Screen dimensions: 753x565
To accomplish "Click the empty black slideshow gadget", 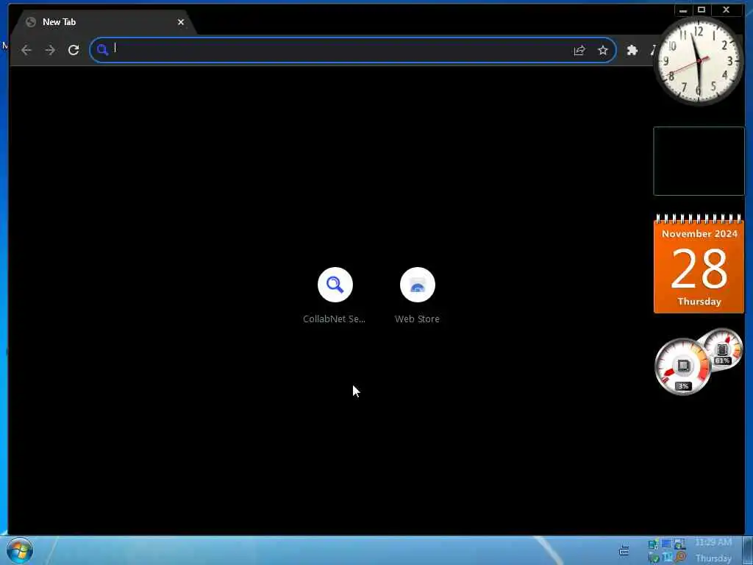I will (x=699, y=161).
